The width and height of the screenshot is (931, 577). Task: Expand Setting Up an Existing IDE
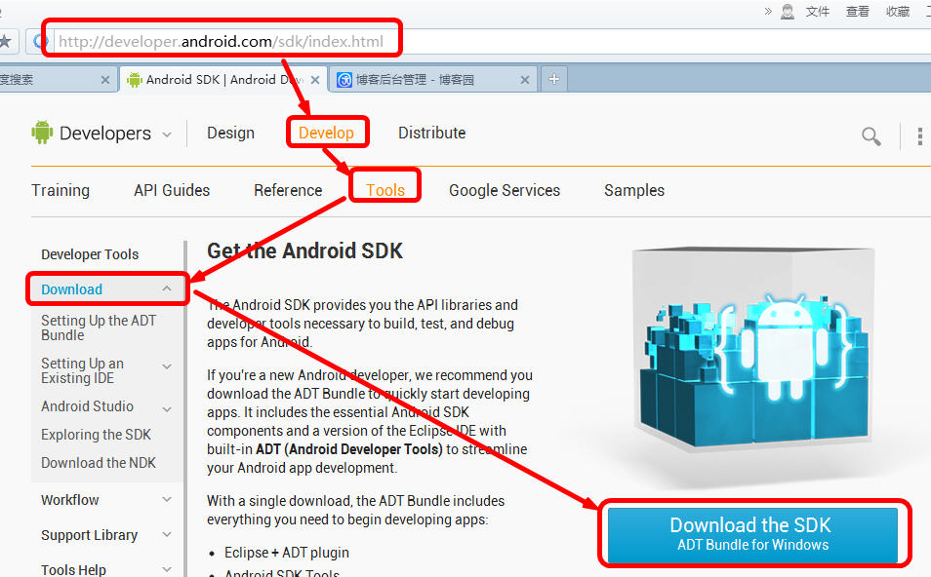(x=167, y=366)
